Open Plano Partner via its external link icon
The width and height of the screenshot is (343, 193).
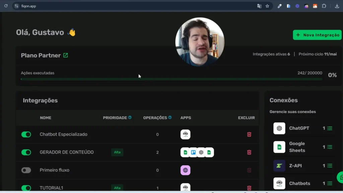coord(66,55)
